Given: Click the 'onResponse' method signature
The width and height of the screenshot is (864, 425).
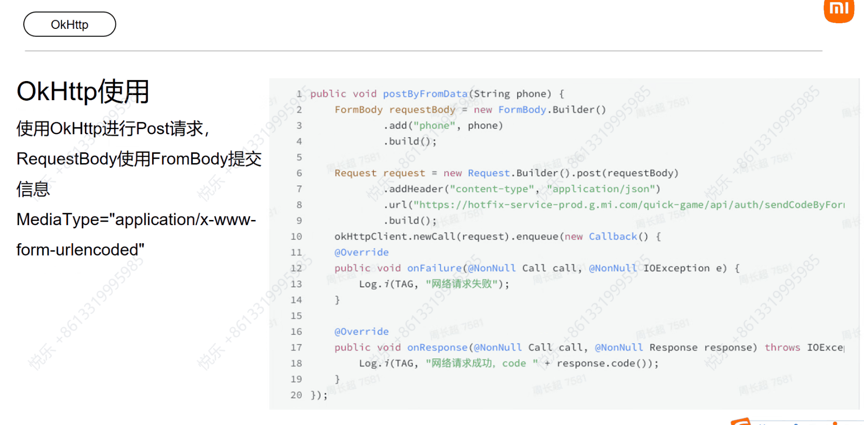Looking at the screenshot, I should 589,348.
